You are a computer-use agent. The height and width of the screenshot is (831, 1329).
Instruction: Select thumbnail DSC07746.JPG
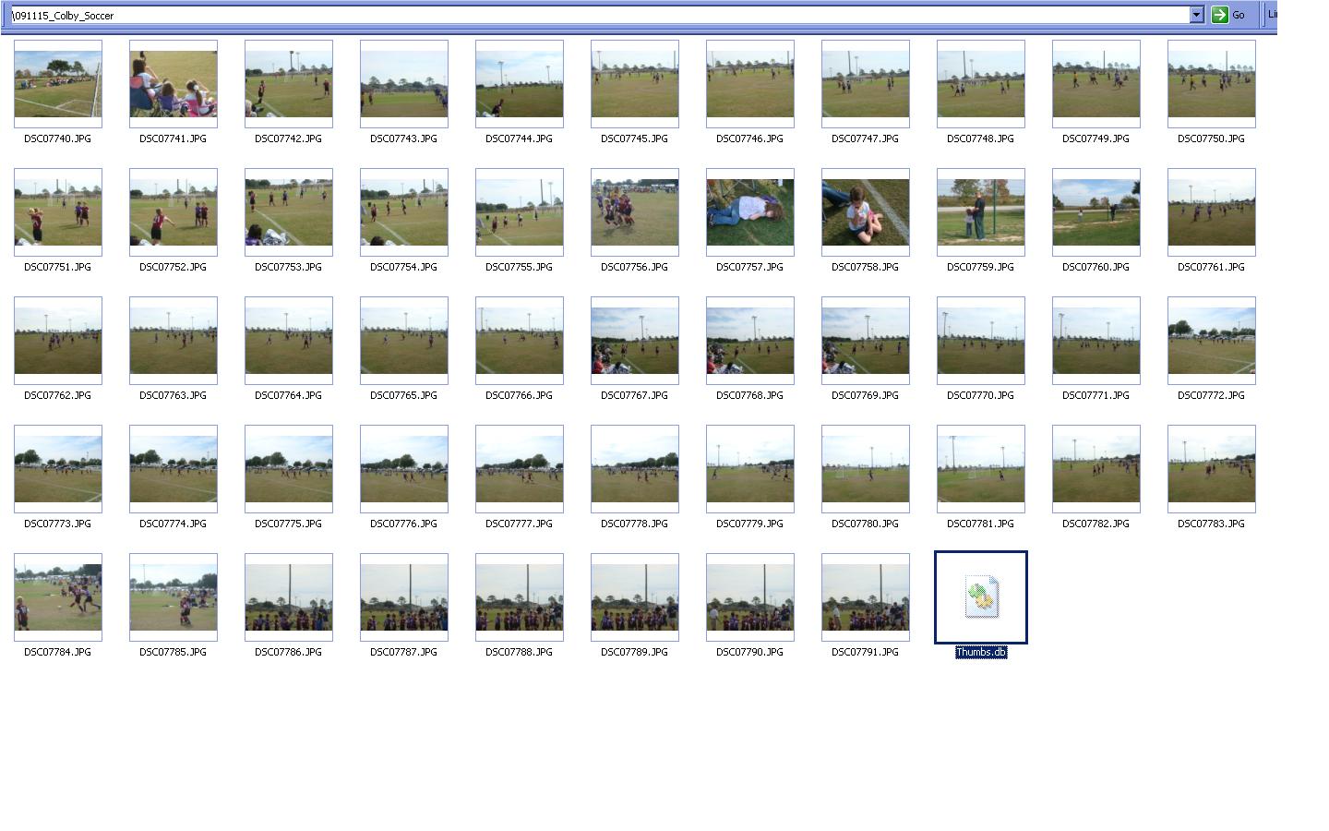click(x=750, y=84)
